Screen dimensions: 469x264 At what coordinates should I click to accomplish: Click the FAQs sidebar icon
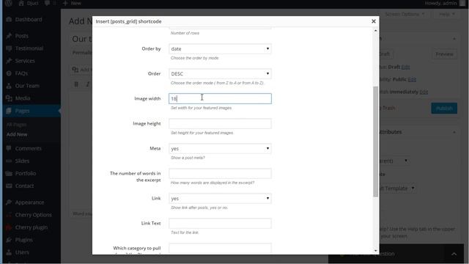[x=9, y=73]
